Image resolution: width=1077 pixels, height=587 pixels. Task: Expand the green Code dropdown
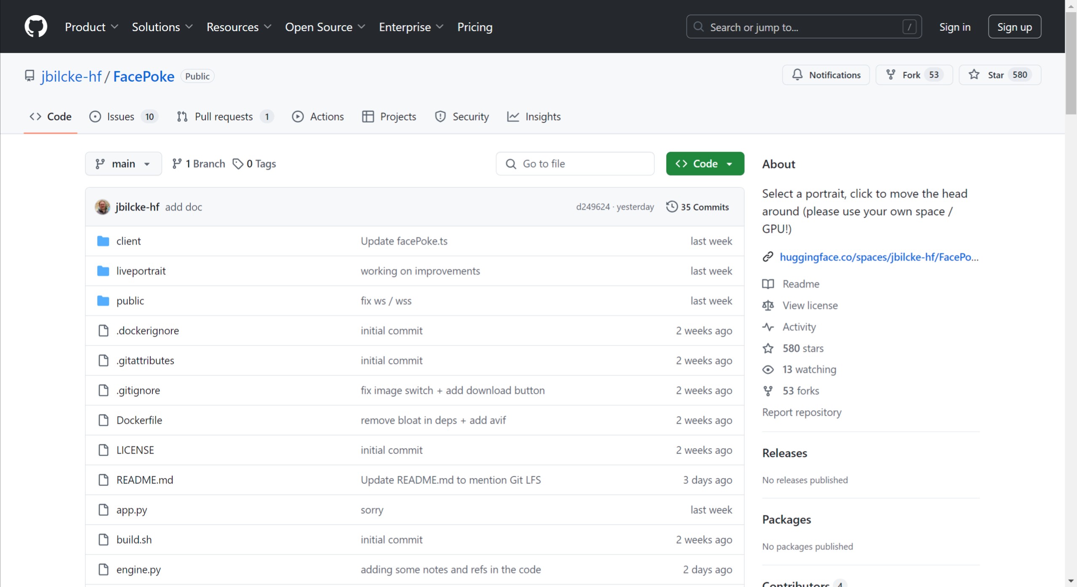pos(705,164)
